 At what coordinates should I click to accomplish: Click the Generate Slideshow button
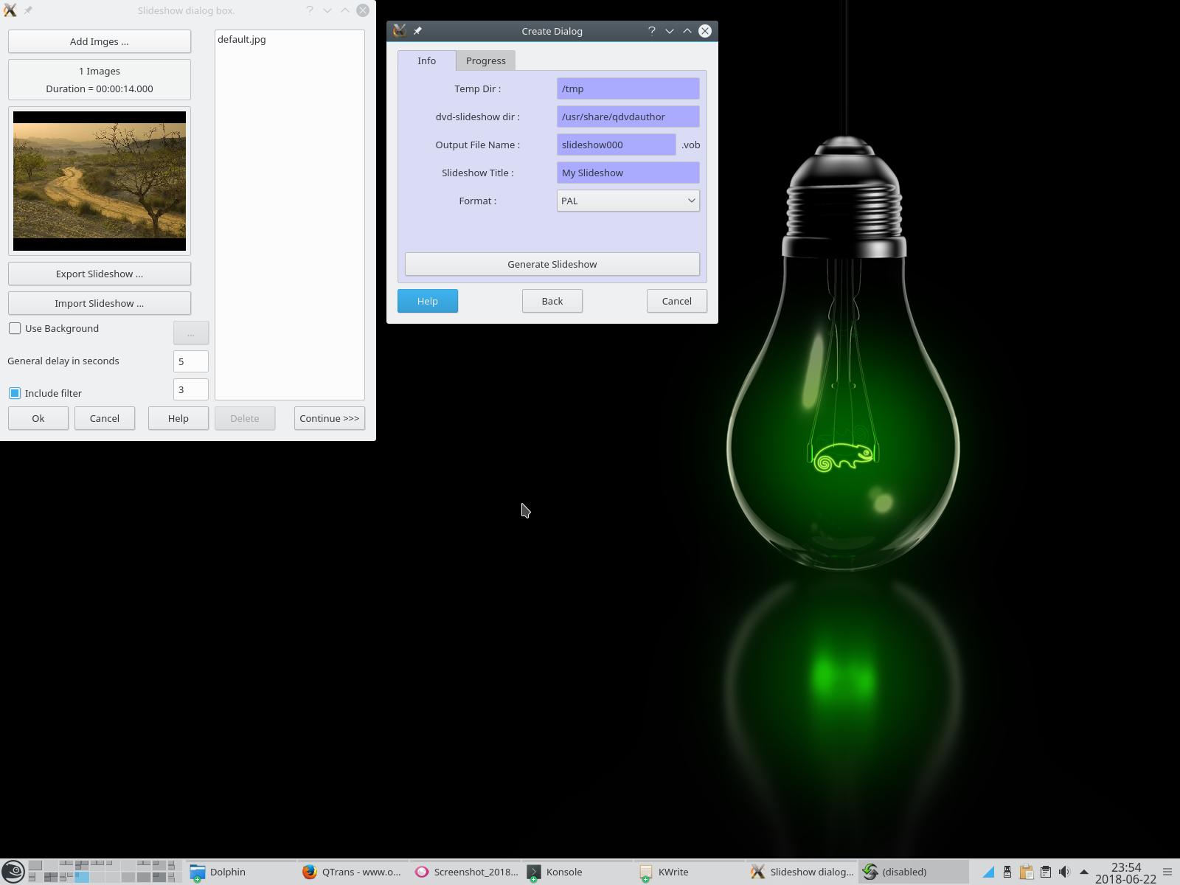click(552, 264)
